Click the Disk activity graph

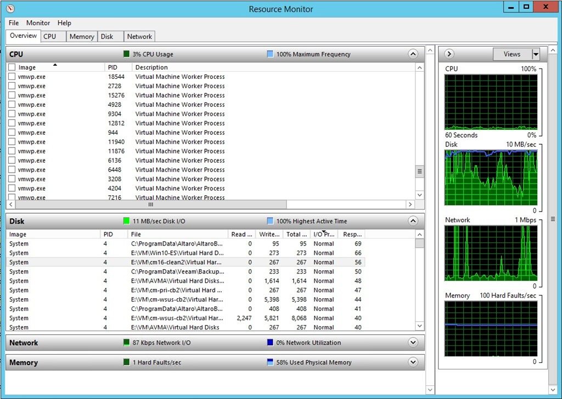pyautogui.click(x=491, y=178)
